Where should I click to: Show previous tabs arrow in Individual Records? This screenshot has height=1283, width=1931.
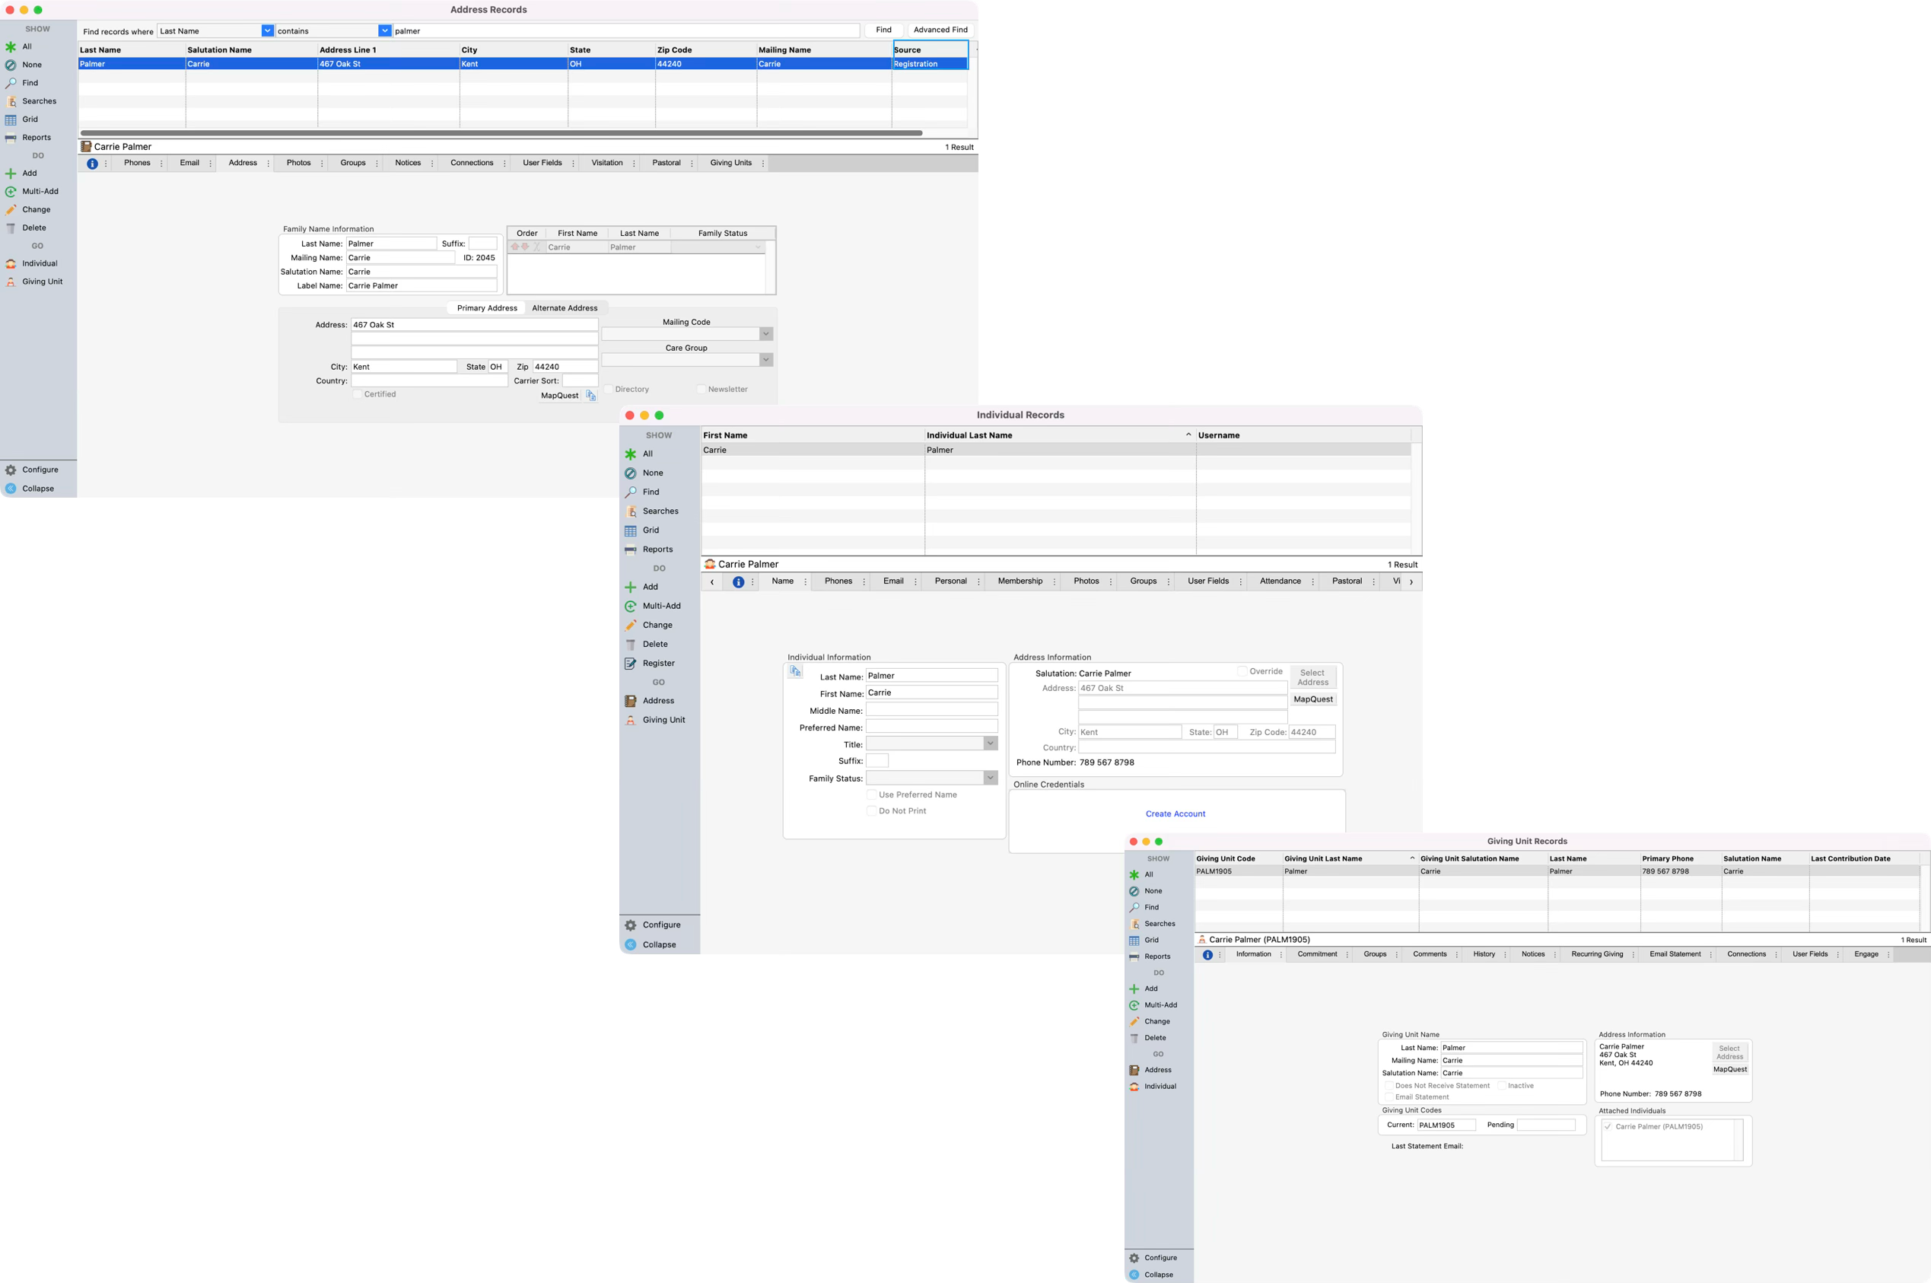[x=712, y=583]
